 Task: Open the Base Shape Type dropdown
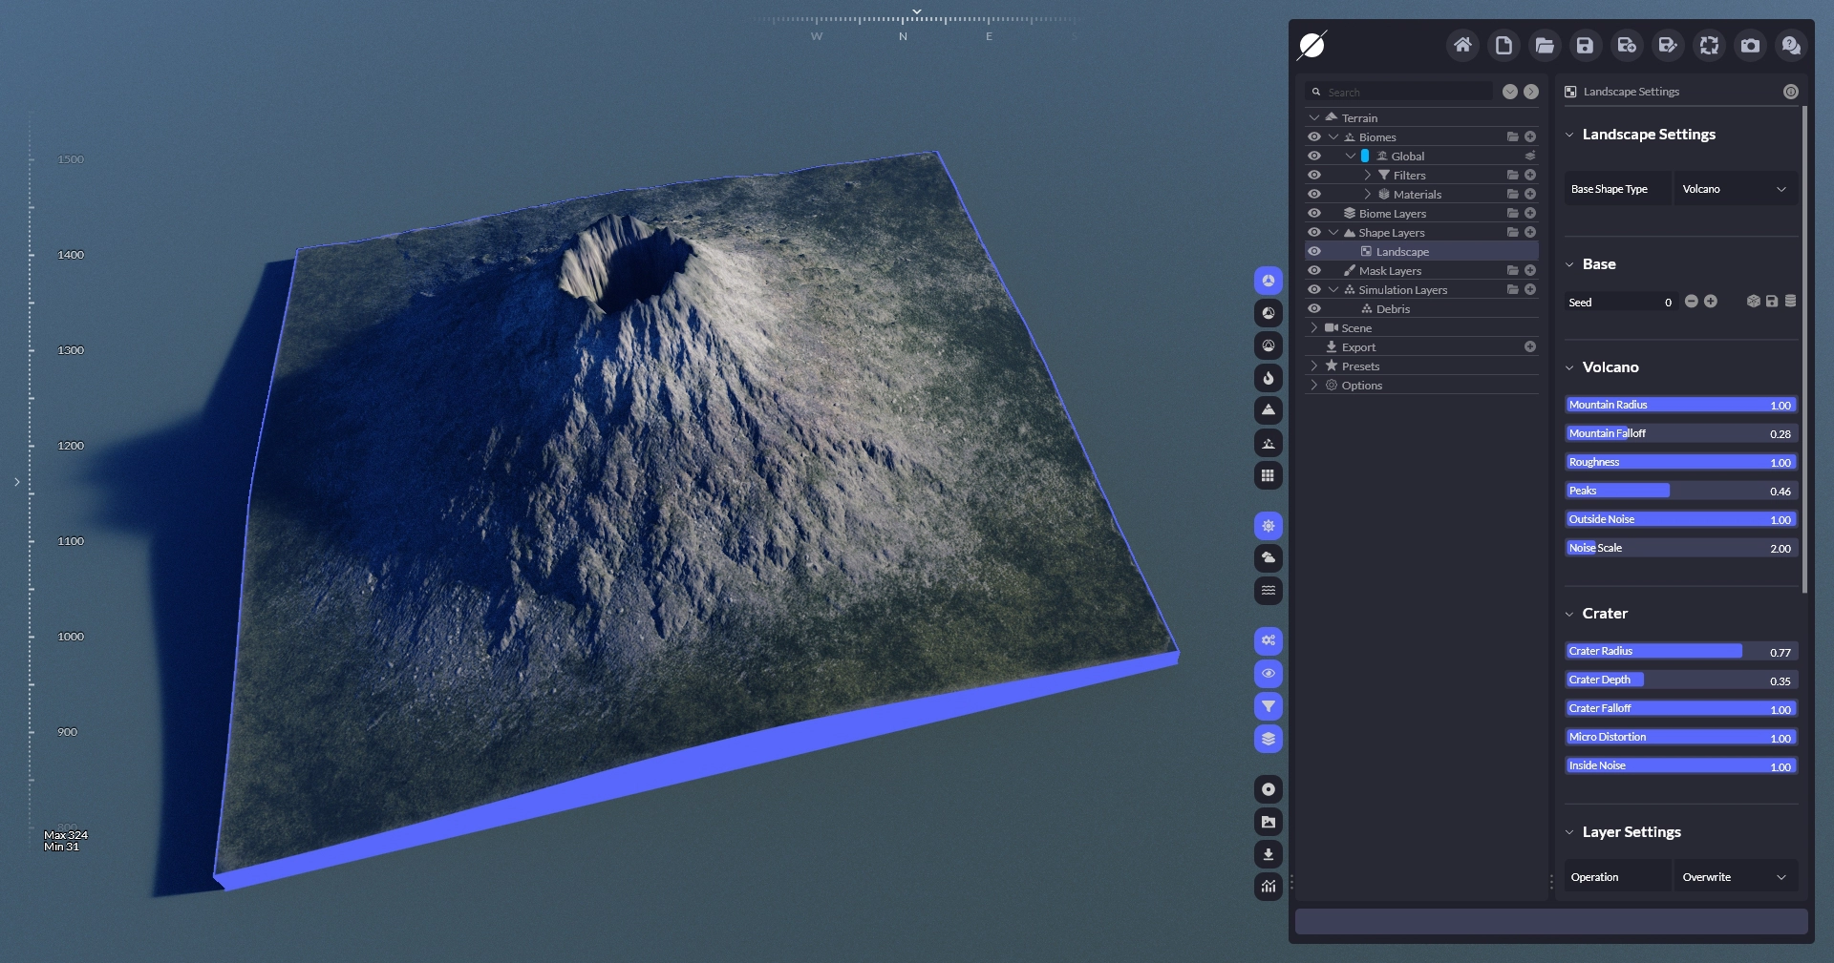click(1734, 189)
